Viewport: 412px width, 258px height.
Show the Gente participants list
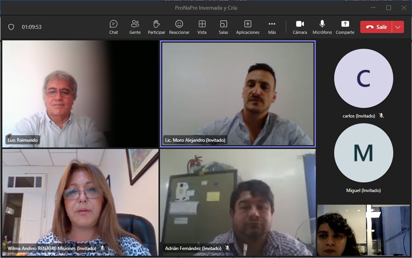[135, 27]
